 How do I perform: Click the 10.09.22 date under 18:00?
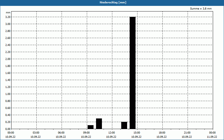pos(162,137)
